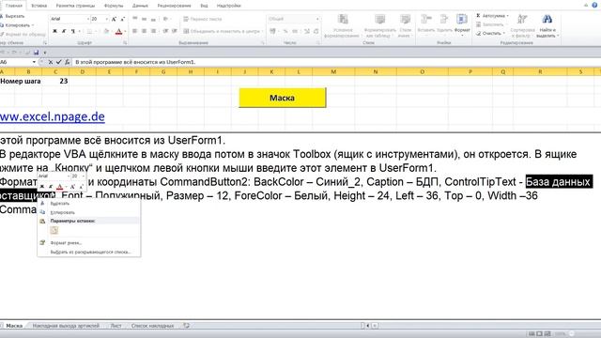Decrease font size with ribbon shrink-font icon
The width and height of the screenshot is (601, 338).
click(x=122, y=19)
